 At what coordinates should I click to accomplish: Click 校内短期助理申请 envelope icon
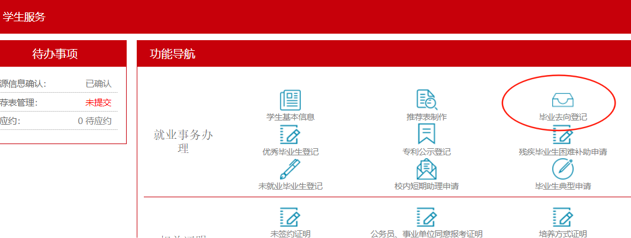pyautogui.click(x=426, y=169)
